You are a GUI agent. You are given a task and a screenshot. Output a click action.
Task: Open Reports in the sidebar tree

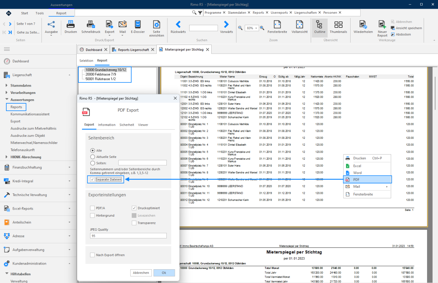click(16, 107)
